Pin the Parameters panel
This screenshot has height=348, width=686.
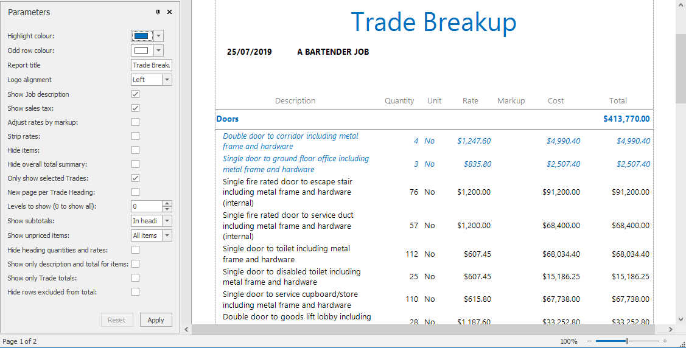click(x=158, y=12)
